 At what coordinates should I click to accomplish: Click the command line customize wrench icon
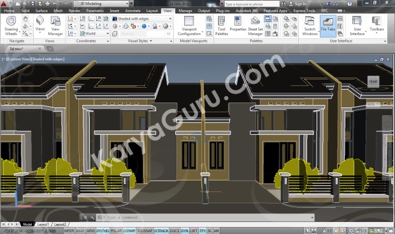click(x=92, y=217)
